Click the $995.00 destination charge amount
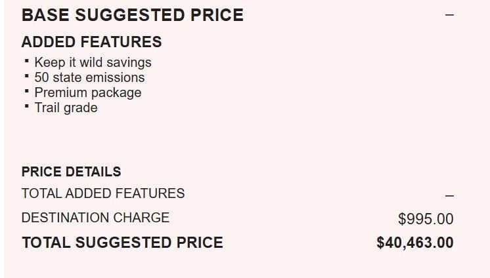The width and height of the screenshot is (490, 278). point(426,219)
